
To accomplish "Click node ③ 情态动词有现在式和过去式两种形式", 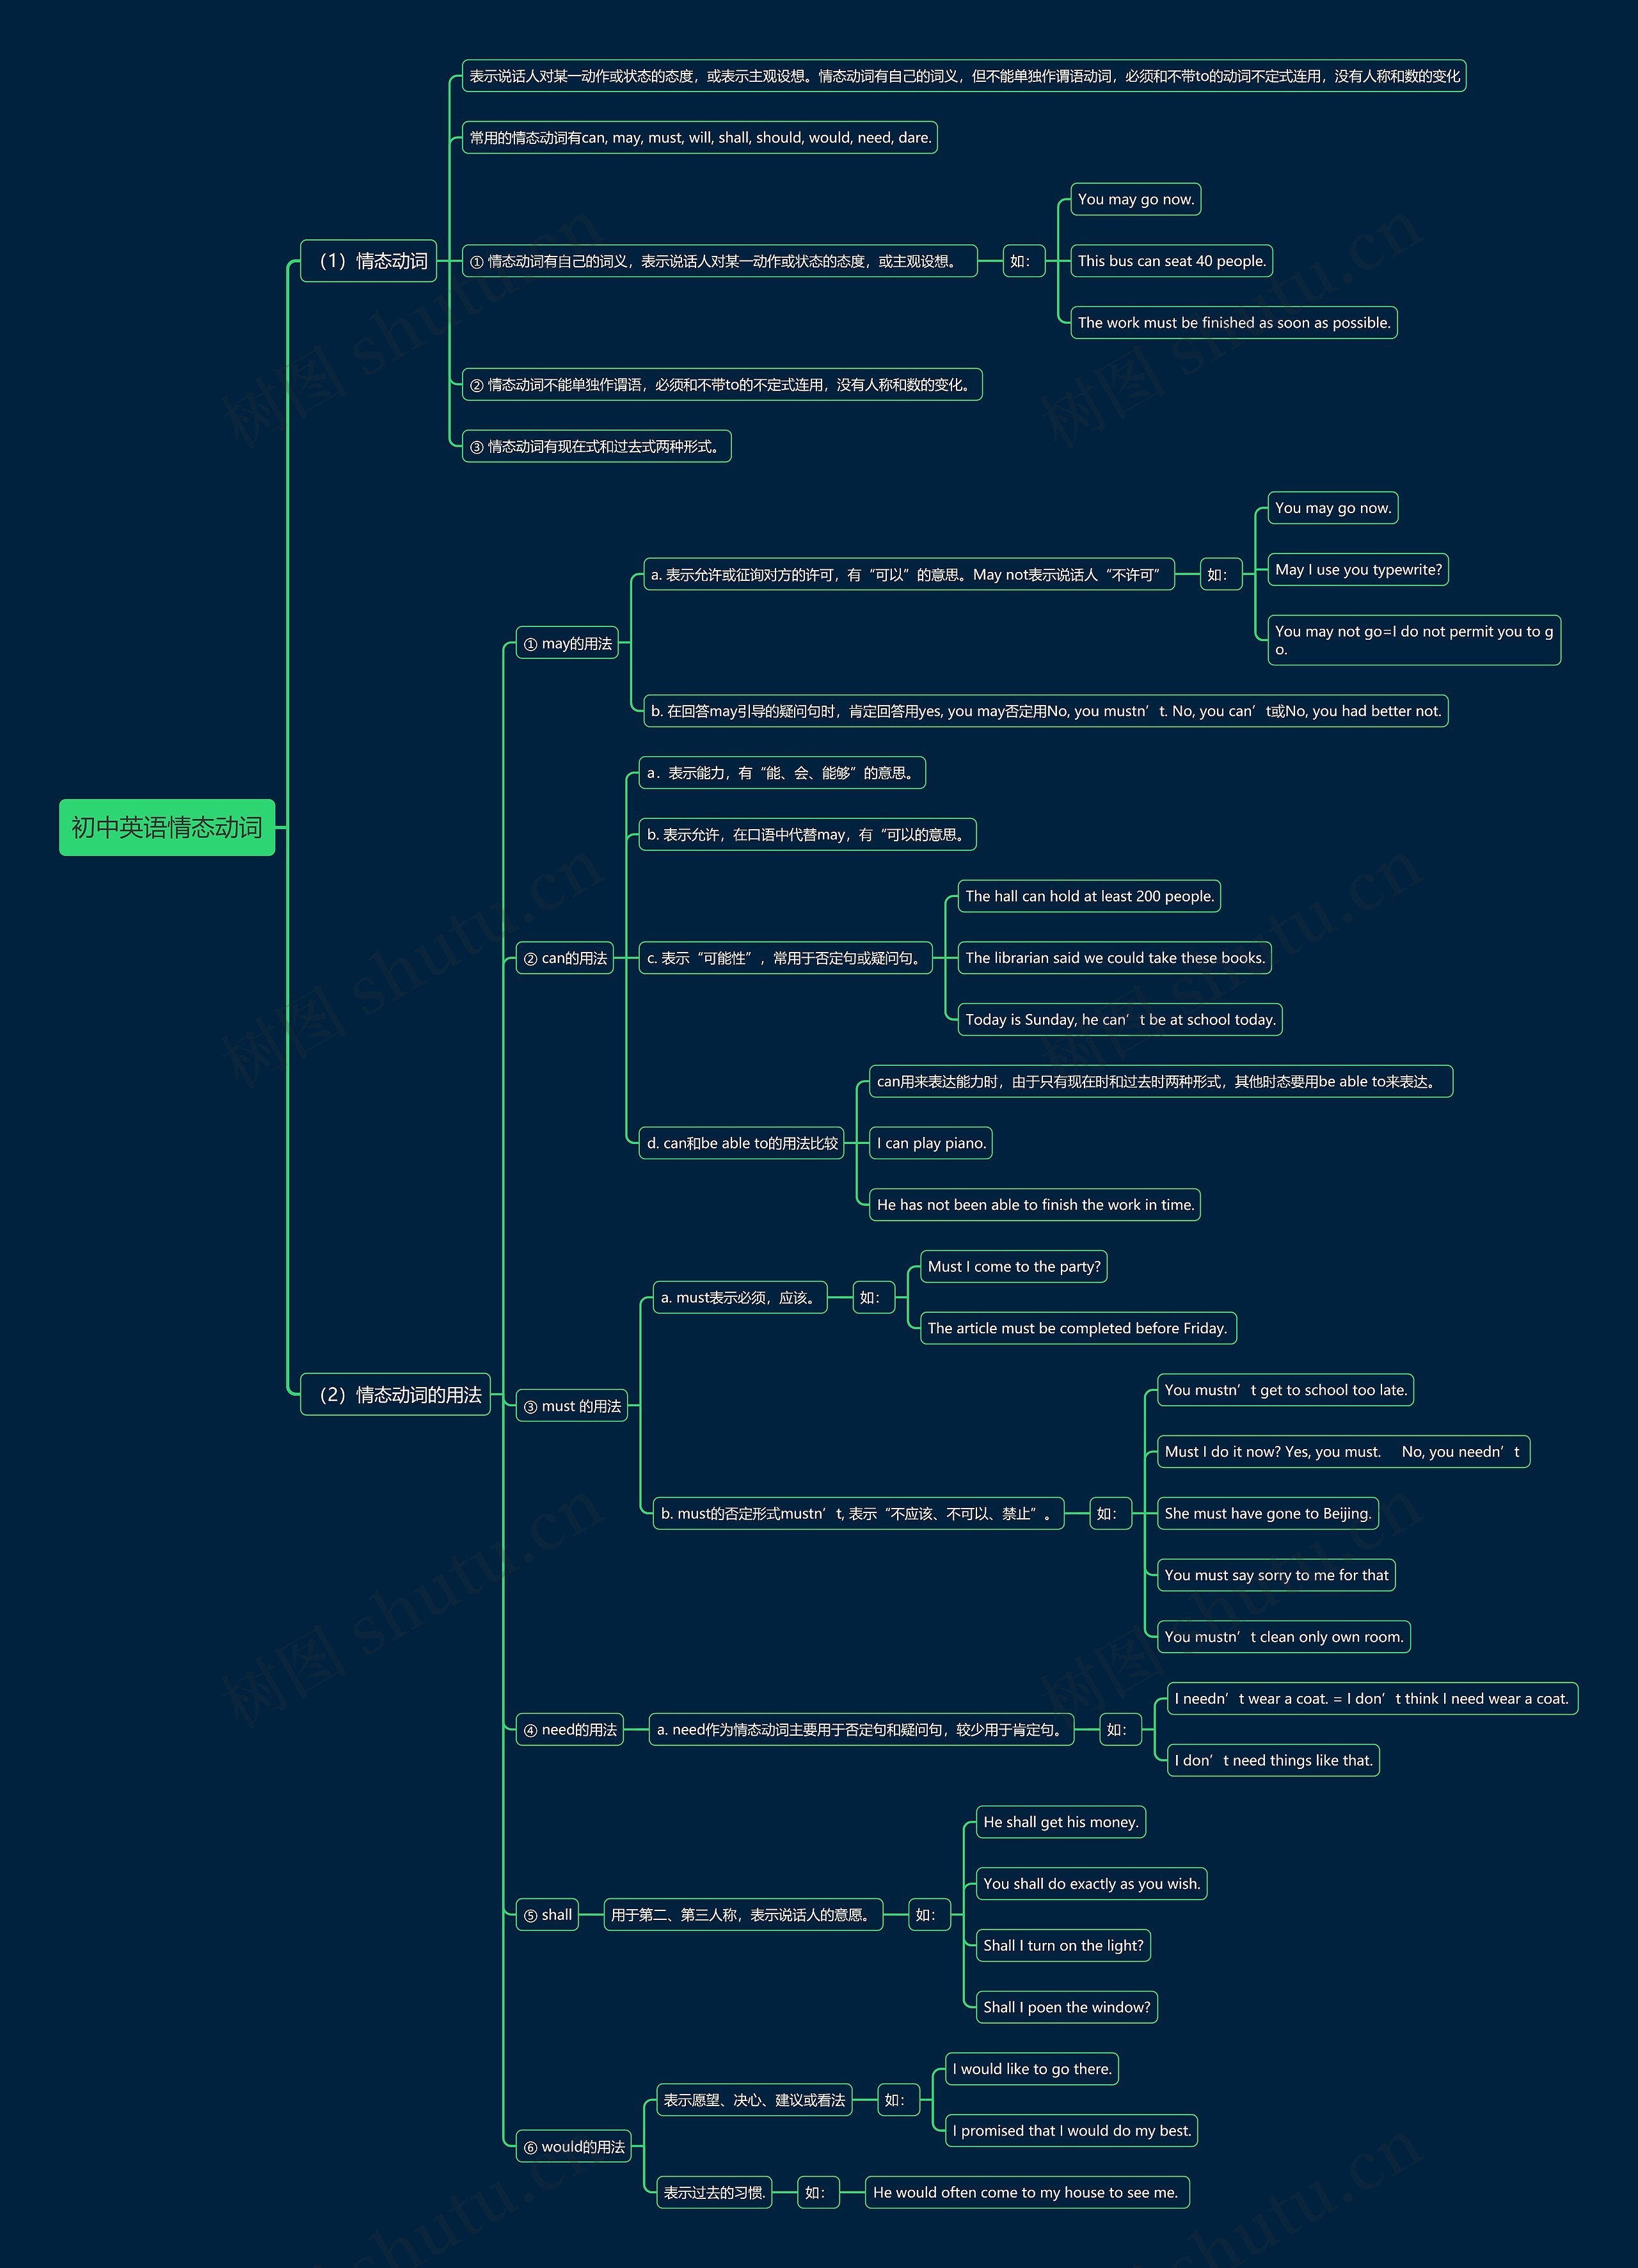I will pos(596,446).
